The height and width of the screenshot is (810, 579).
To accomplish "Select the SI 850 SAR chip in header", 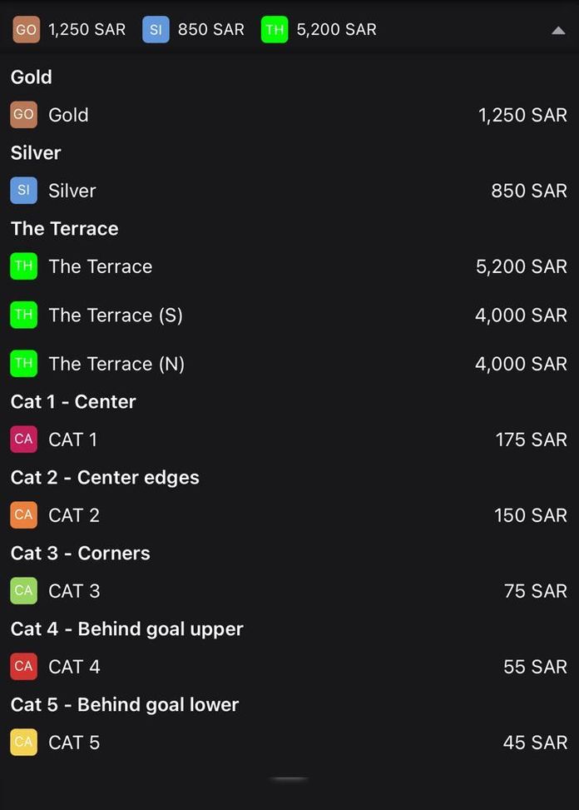I will [195, 30].
